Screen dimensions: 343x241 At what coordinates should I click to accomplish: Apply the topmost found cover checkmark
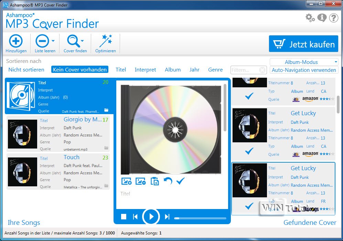(x=249, y=96)
